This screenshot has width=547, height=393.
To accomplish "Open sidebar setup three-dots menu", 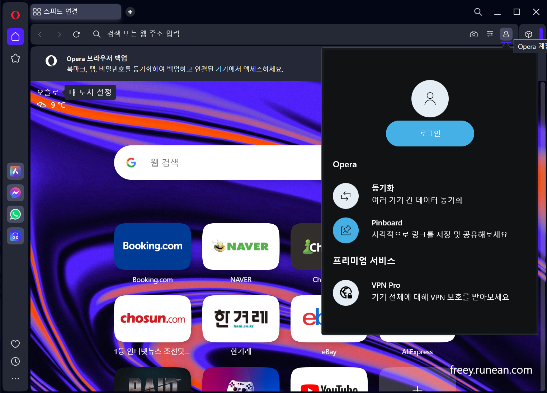I will (15, 379).
